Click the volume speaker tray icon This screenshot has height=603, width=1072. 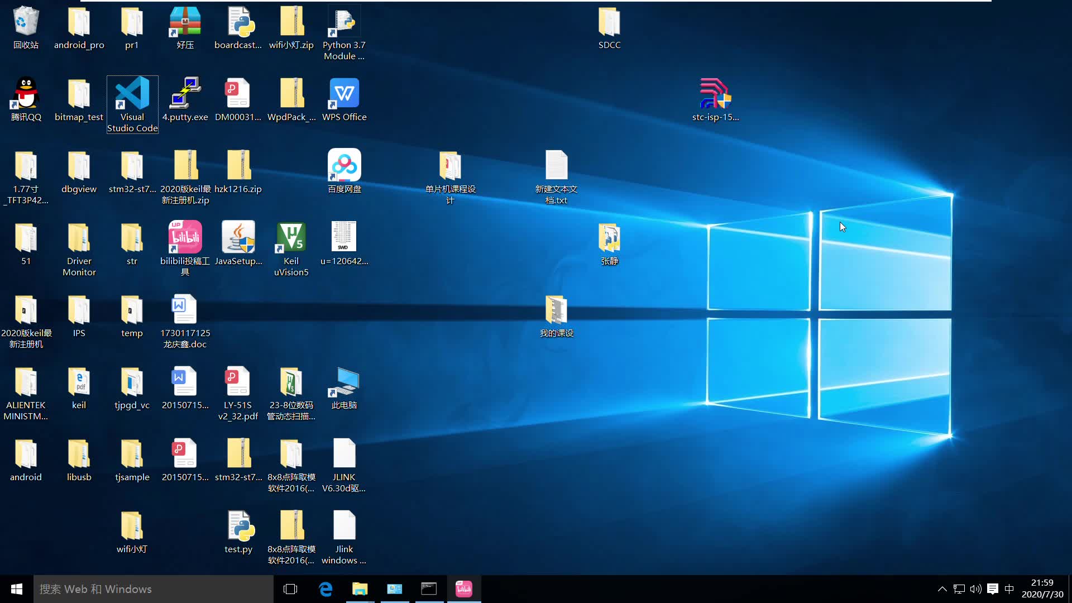point(975,589)
